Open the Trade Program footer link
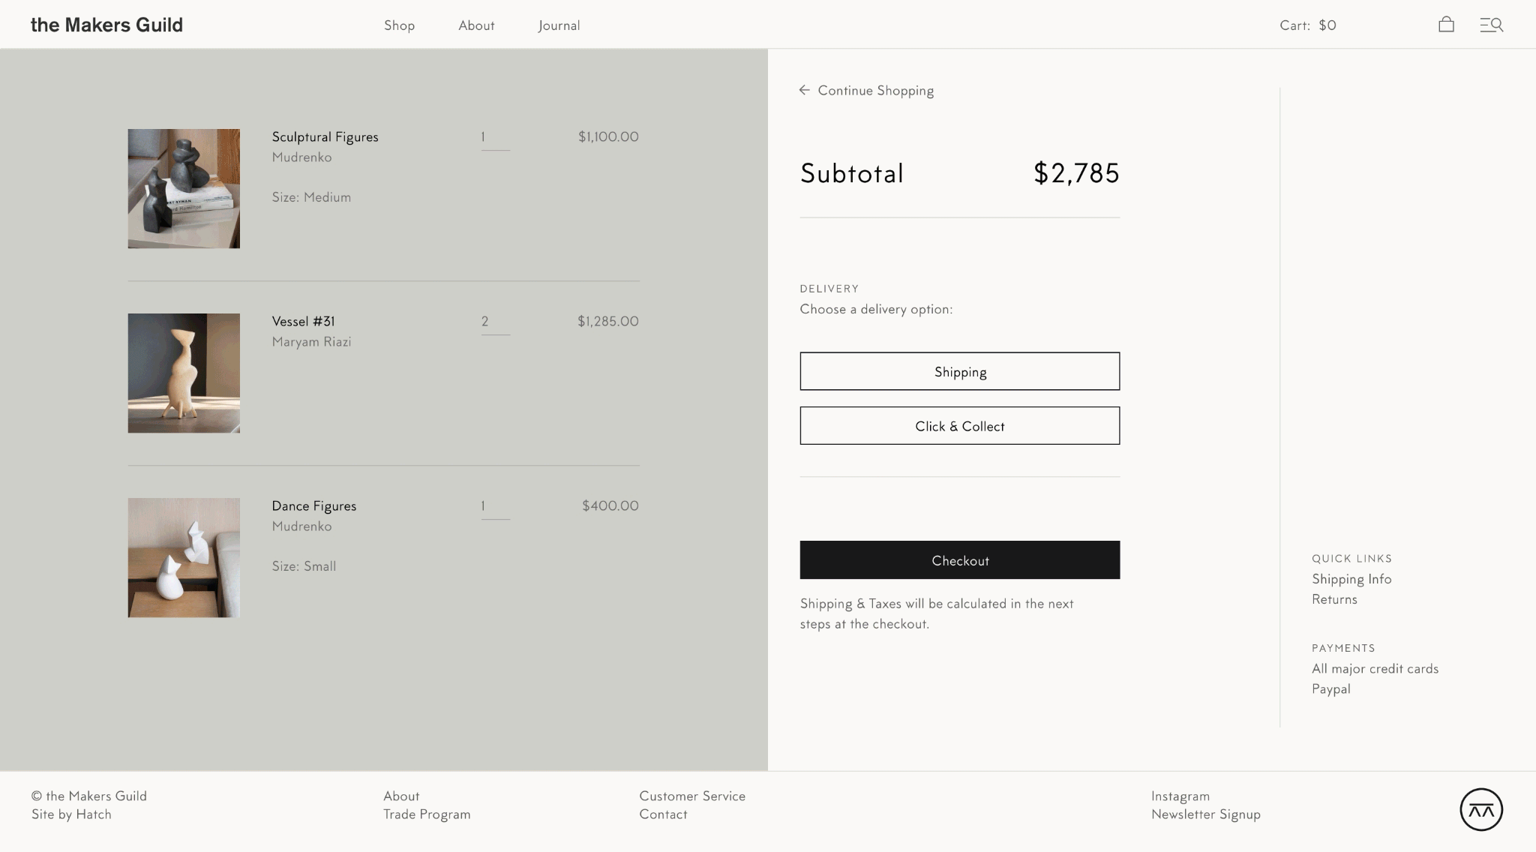Screen dimensions: 1536x852 (427, 814)
